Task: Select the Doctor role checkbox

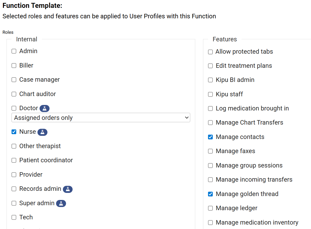Action: 14,108
